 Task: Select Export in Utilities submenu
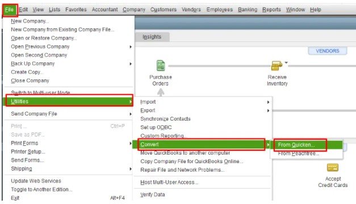(148, 110)
